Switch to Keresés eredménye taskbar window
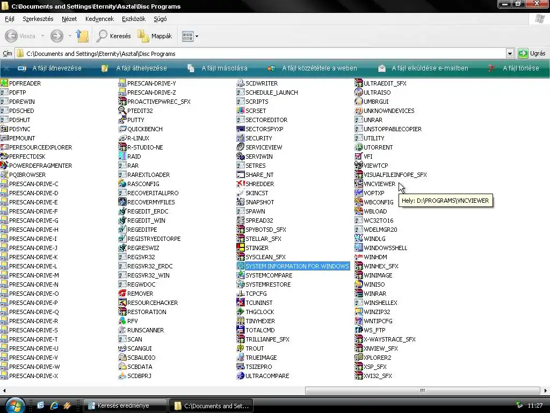550x413 pixels. point(125,405)
